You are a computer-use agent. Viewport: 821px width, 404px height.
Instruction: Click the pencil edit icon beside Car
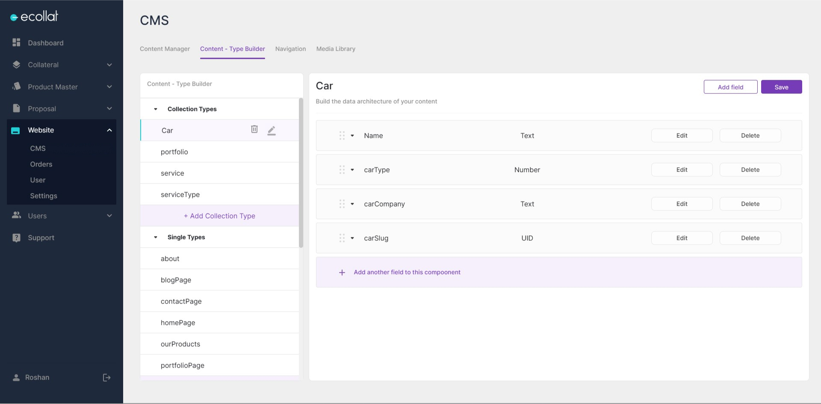(272, 130)
